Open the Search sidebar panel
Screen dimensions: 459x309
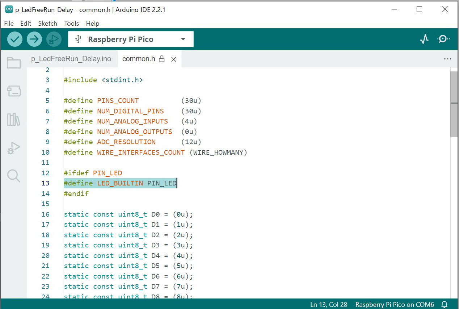coord(14,176)
